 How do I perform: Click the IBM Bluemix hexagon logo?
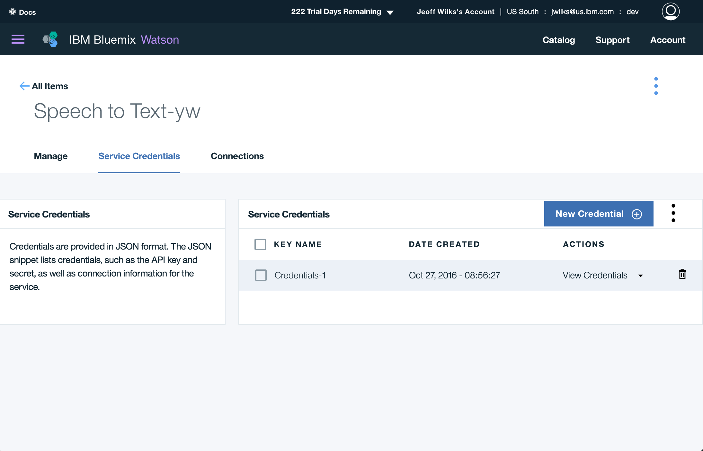(51, 39)
